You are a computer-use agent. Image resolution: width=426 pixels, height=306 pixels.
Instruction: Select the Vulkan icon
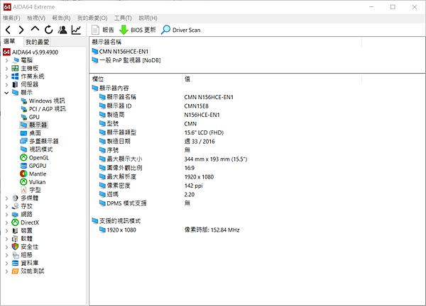point(23,182)
